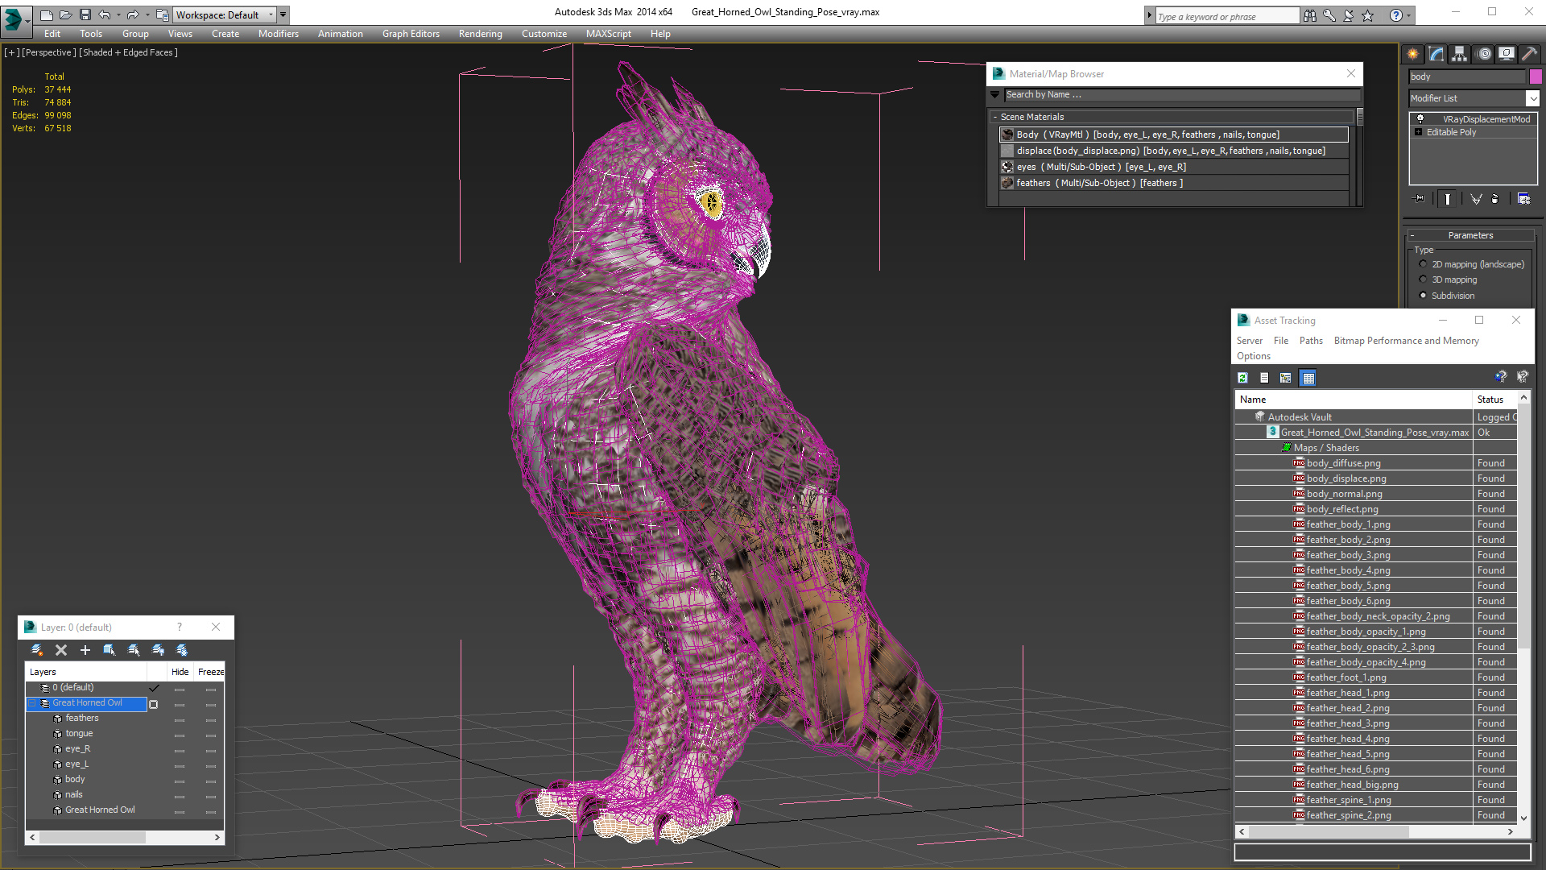Switch to the Create panel star icon
Viewport: 1546px width, 870px height.
1412,54
